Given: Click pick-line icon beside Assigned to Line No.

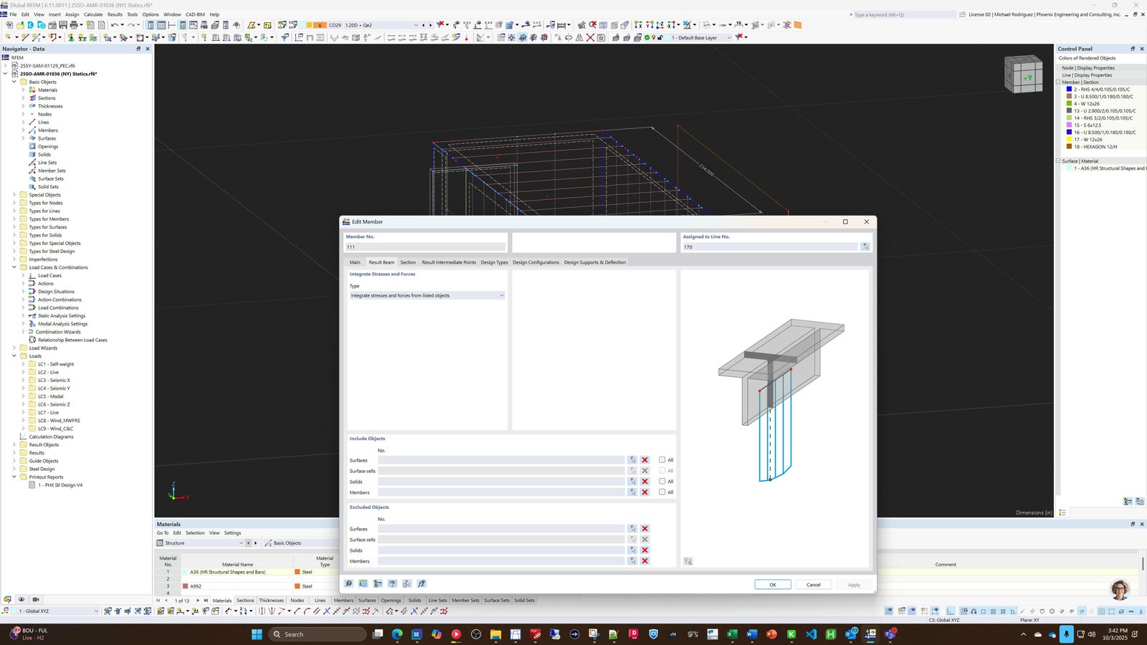Looking at the screenshot, I should 865,247.
